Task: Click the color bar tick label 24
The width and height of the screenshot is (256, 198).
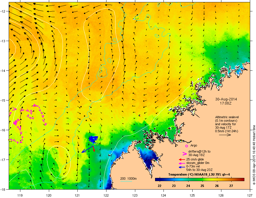Action: pyautogui.click(x=188, y=186)
